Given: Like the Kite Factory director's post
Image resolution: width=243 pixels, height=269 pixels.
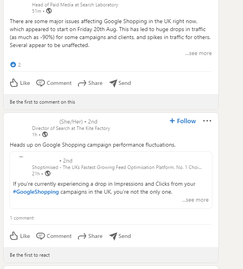Looking at the screenshot, I should point(20,236).
